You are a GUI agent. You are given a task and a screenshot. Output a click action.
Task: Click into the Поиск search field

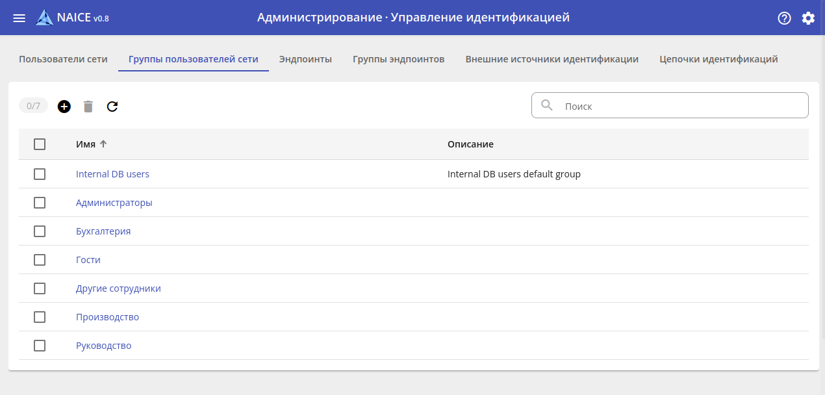click(x=682, y=106)
